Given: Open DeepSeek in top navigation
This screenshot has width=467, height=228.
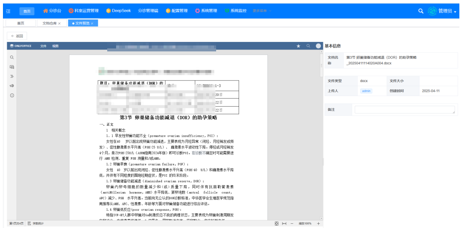Looking at the screenshot, I should pos(118,11).
